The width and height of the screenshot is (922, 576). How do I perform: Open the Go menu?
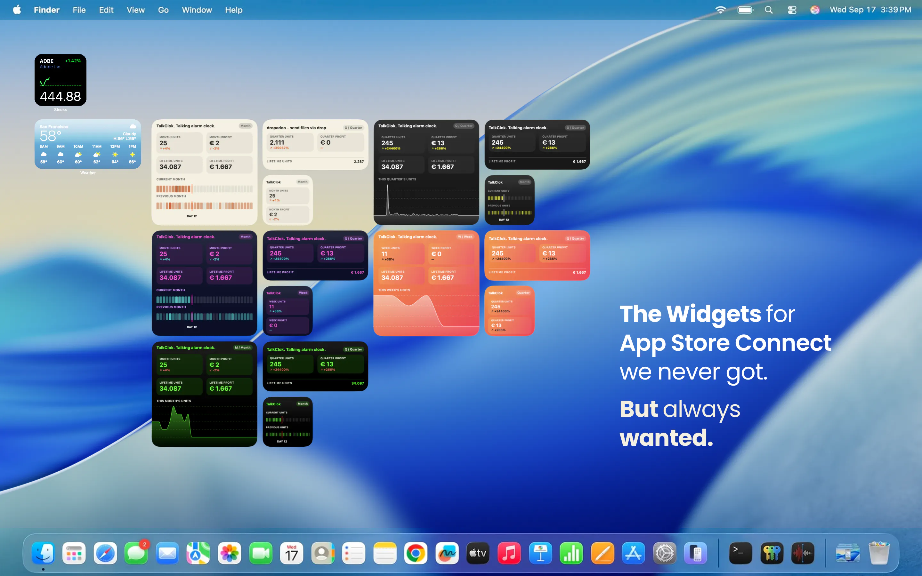pyautogui.click(x=164, y=10)
